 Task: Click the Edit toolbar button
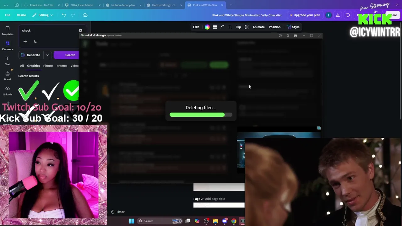196,27
